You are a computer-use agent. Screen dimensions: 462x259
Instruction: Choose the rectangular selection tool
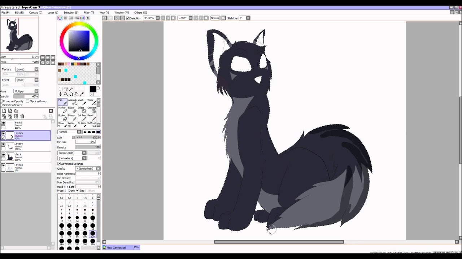click(x=60, y=89)
